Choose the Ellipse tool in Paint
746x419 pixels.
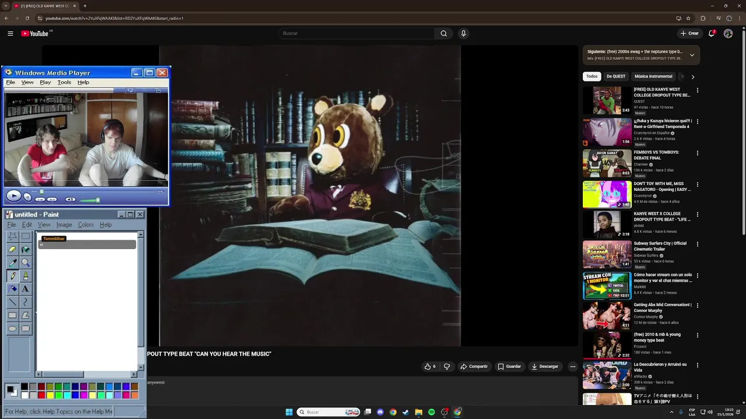pos(12,329)
